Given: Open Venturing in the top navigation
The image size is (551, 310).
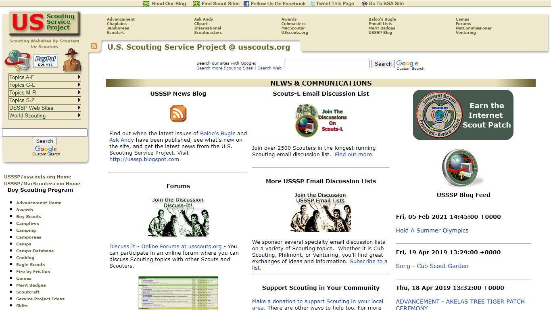Looking at the screenshot, I should click(465, 33).
